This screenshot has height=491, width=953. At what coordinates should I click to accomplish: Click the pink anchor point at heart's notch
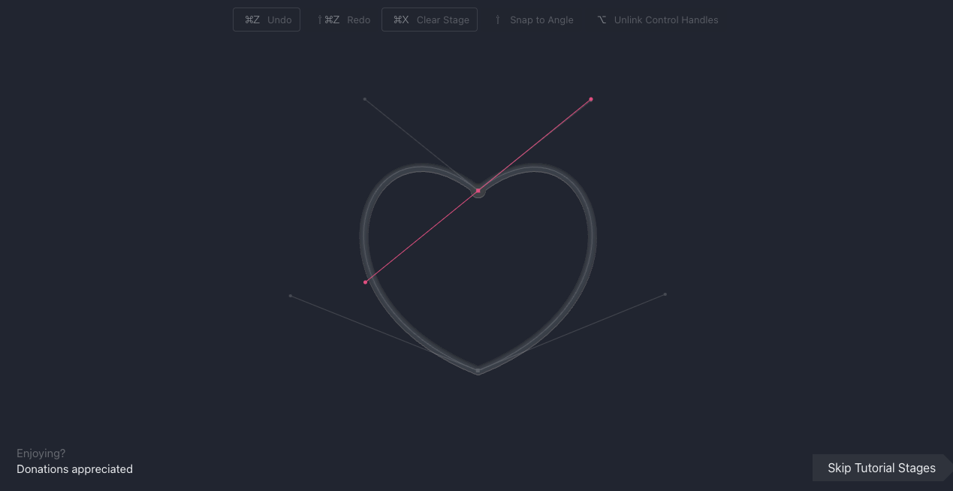[x=478, y=191]
